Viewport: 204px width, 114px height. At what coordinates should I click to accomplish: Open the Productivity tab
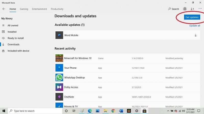[x=57, y=9]
